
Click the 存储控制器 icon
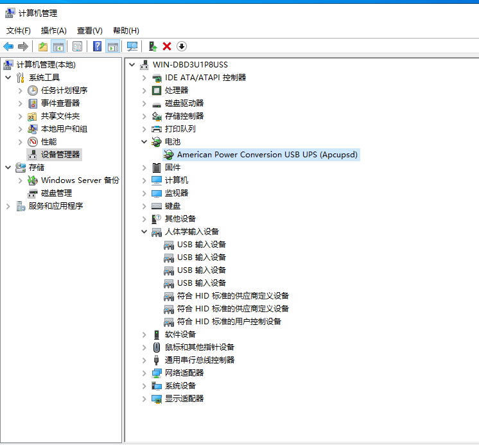coord(157,116)
